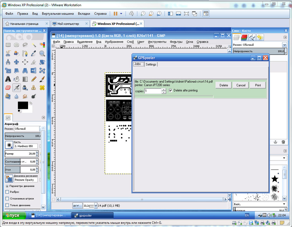
Task: Select the Pencil tool
Action: tap(34, 79)
